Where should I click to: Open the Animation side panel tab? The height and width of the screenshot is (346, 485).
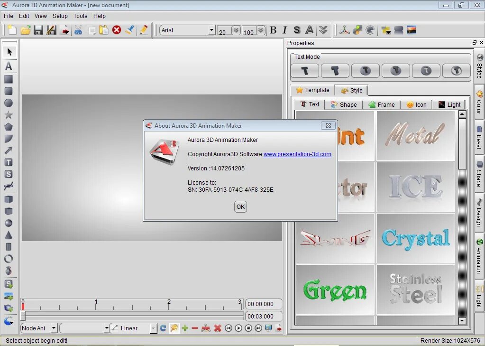[x=479, y=257]
